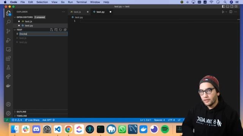This screenshot has height=136, width=243.
Task: Open Slack from the Dock
Action: pyautogui.click(x=25, y=129)
